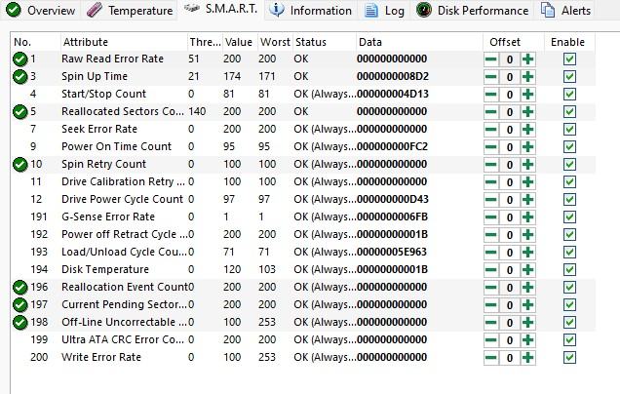Select the Drive Power Cycle Count row
620x394 pixels.
303,199
